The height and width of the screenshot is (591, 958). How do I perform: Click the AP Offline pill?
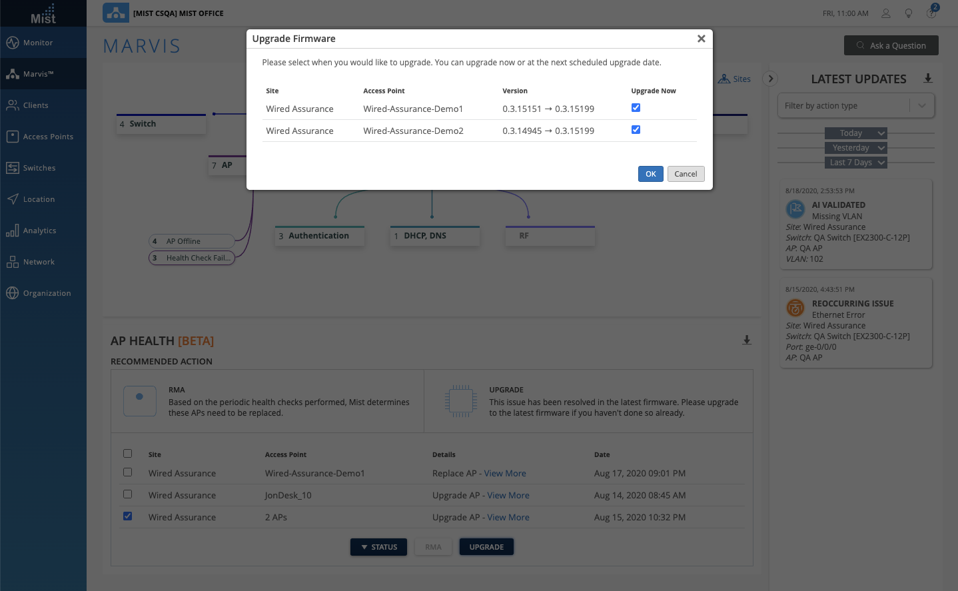pyautogui.click(x=192, y=241)
